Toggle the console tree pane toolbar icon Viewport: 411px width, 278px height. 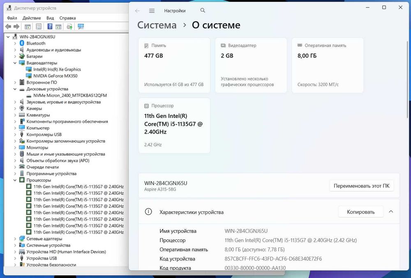(28, 26)
